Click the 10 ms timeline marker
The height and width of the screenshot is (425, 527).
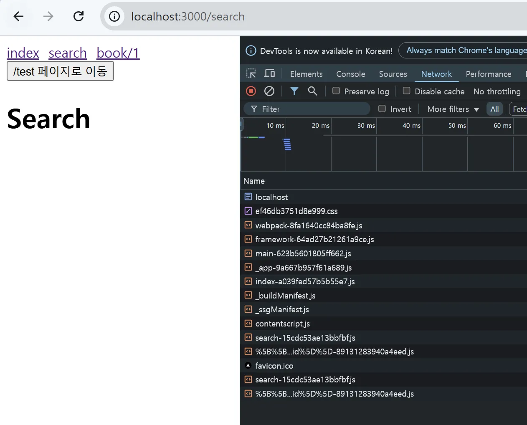coord(275,126)
